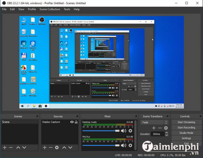Toggle Display Capture lock icon
203x158 pixels.
point(76,122)
